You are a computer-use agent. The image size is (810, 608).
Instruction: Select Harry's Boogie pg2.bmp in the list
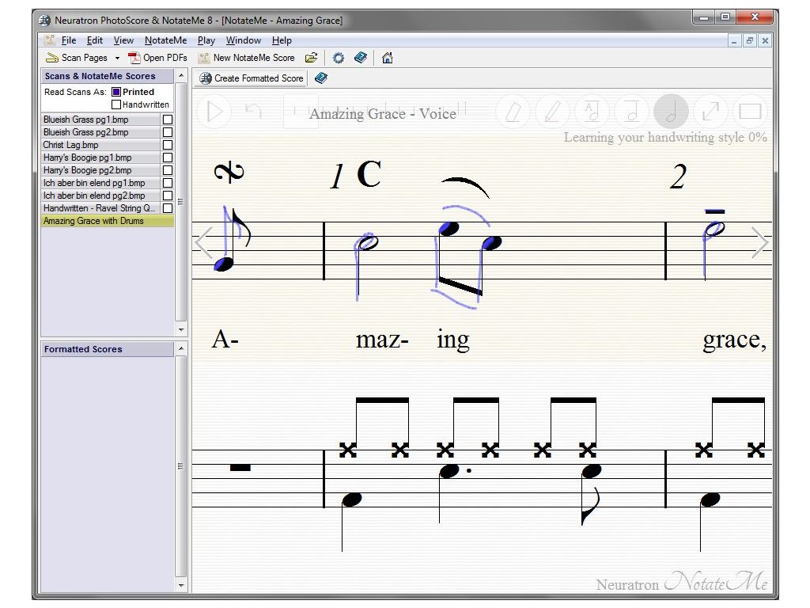click(x=100, y=170)
